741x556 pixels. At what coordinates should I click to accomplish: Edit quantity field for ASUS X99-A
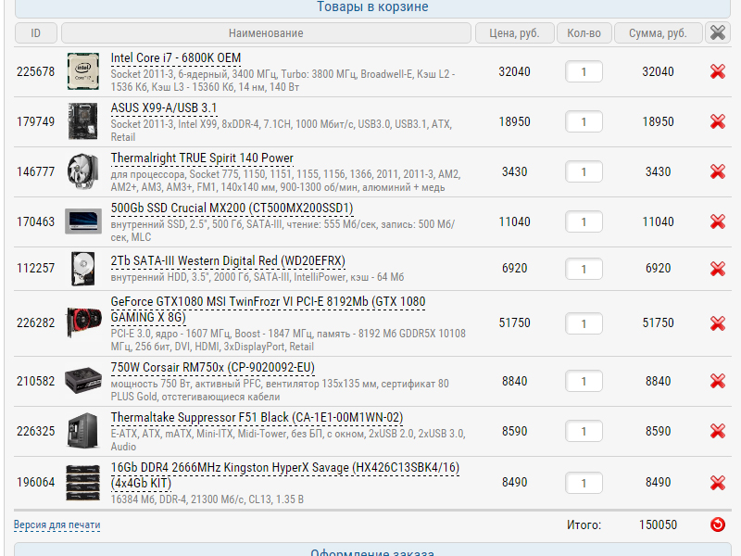[584, 122]
